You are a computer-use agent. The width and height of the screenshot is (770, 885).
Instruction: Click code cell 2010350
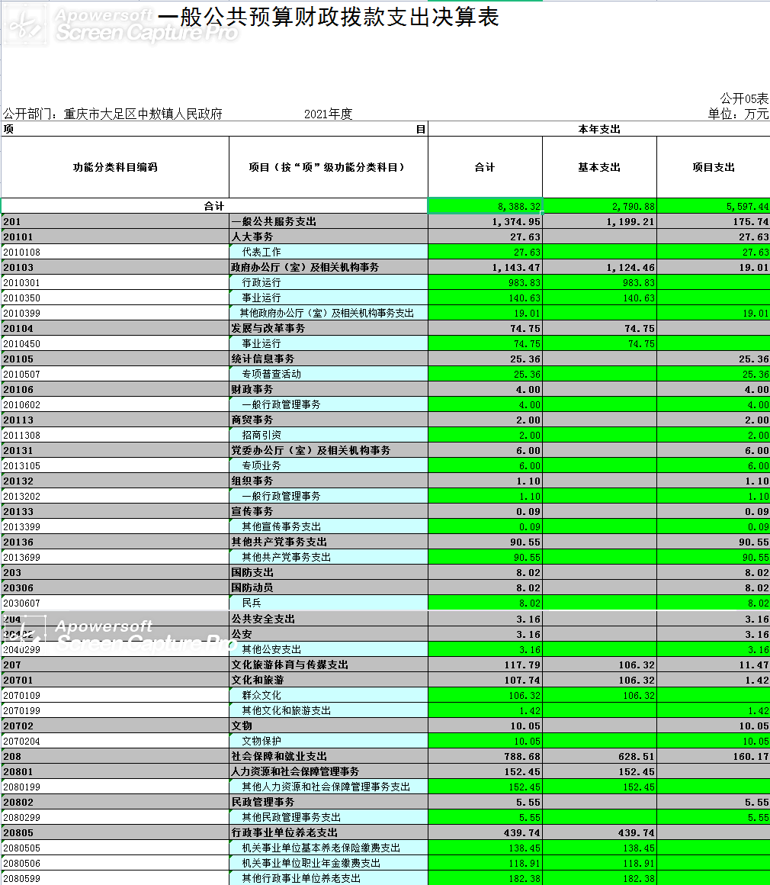(x=115, y=298)
